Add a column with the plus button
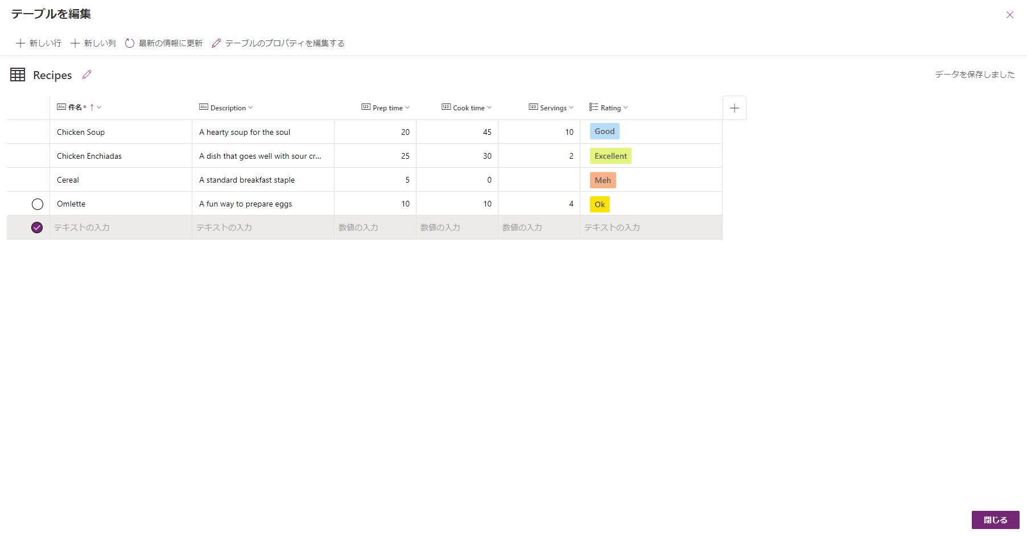This screenshot has height=537, width=1027. point(735,108)
